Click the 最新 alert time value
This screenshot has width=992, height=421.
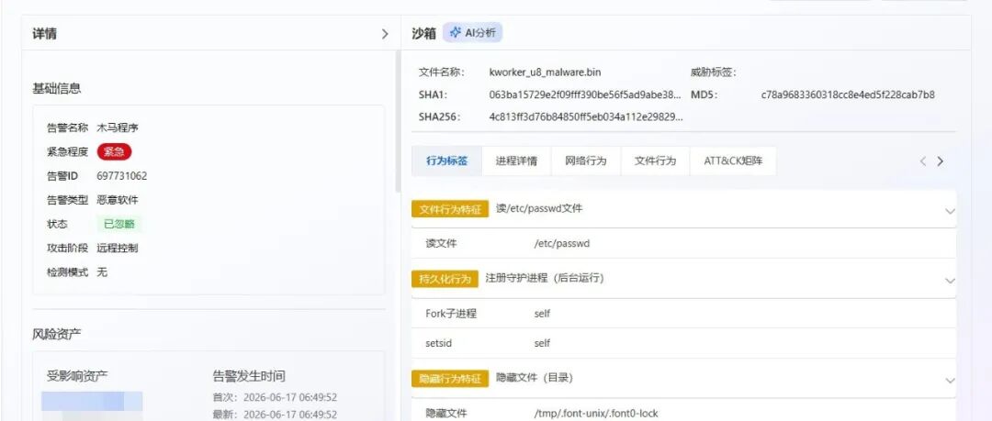[x=290, y=415]
